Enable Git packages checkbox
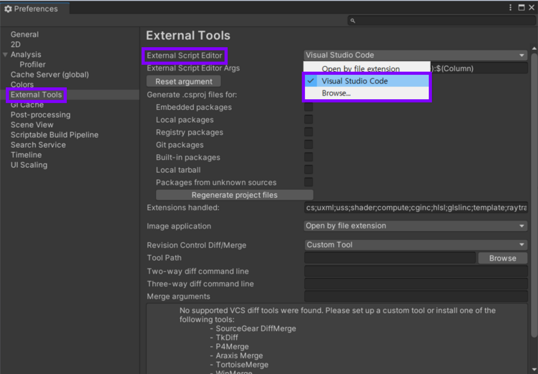The image size is (538, 374). (309, 145)
